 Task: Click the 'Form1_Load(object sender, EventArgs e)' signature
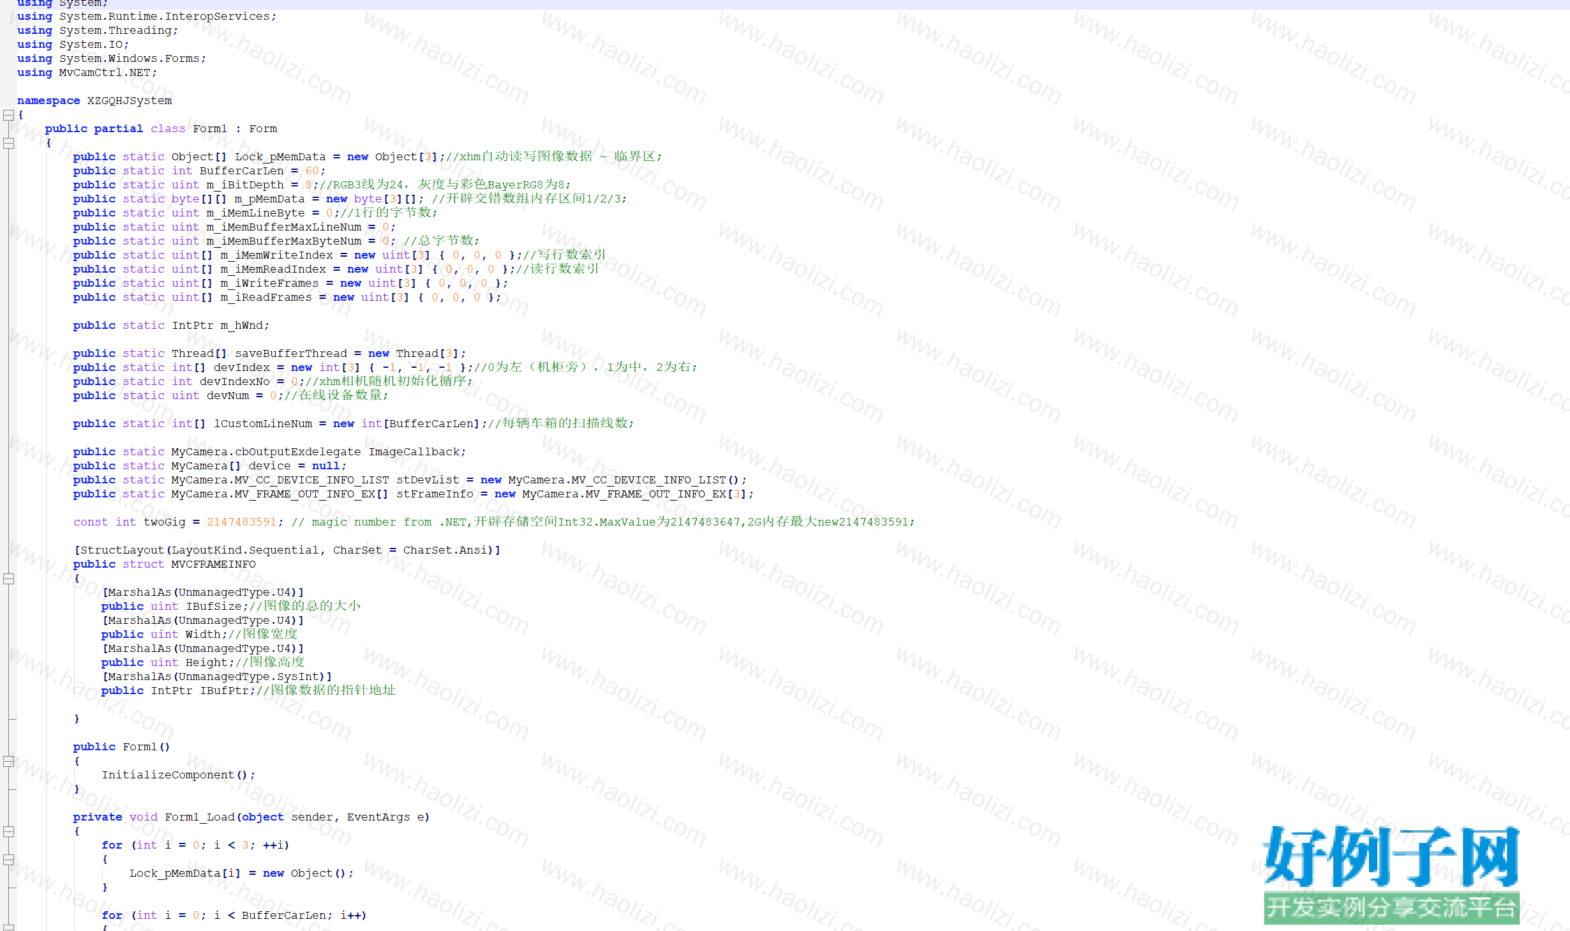pos(297,817)
